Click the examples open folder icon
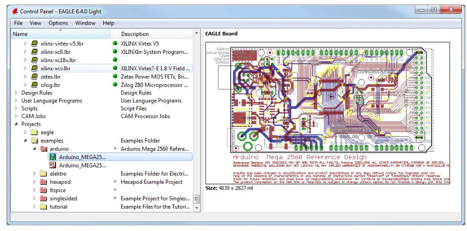This screenshot has height=231, width=467. coord(34,141)
